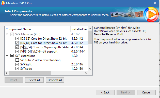This screenshot has width=160, height=98.
Task: Select the SVP extensions row label
Action: coord(25,56)
